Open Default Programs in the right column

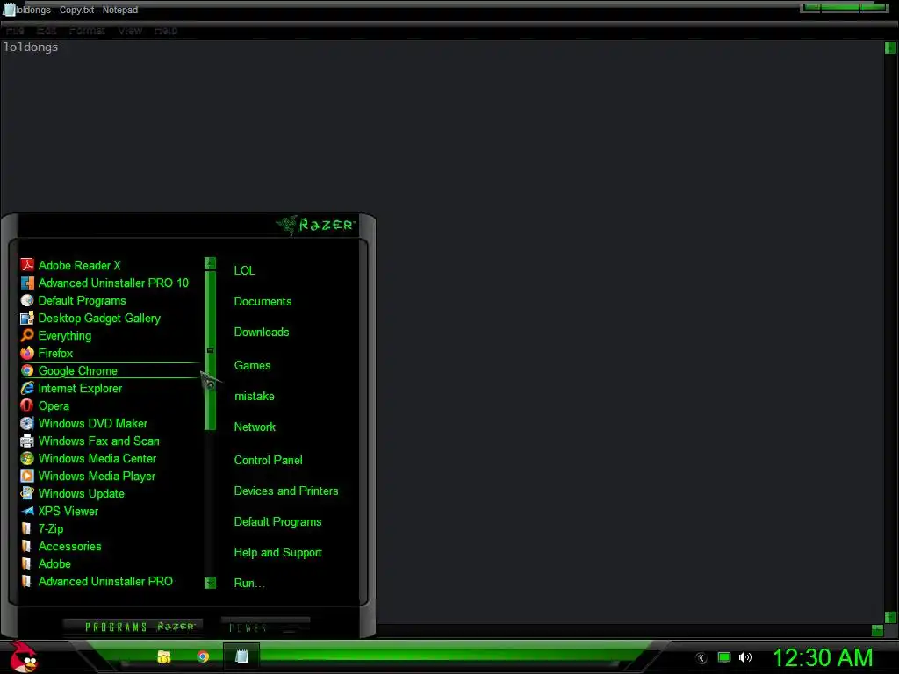coord(277,522)
